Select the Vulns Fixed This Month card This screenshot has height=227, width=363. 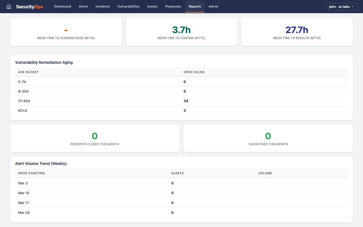pyautogui.click(x=268, y=138)
